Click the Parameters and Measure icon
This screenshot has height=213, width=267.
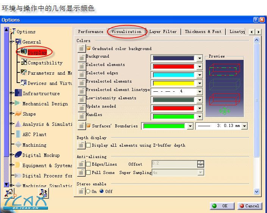(x=24, y=72)
